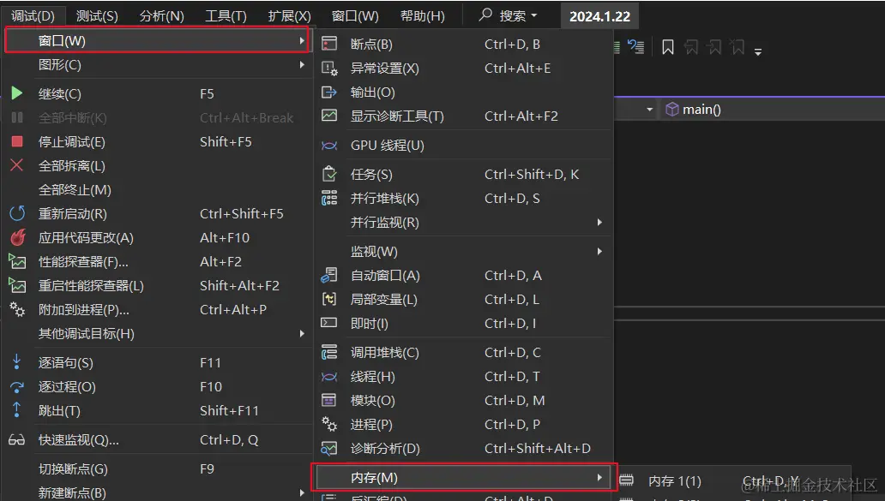The height and width of the screenshot is (501, 885).
Task: Click the Restart circular arrow icon
Action: click(x=17, y=213)
